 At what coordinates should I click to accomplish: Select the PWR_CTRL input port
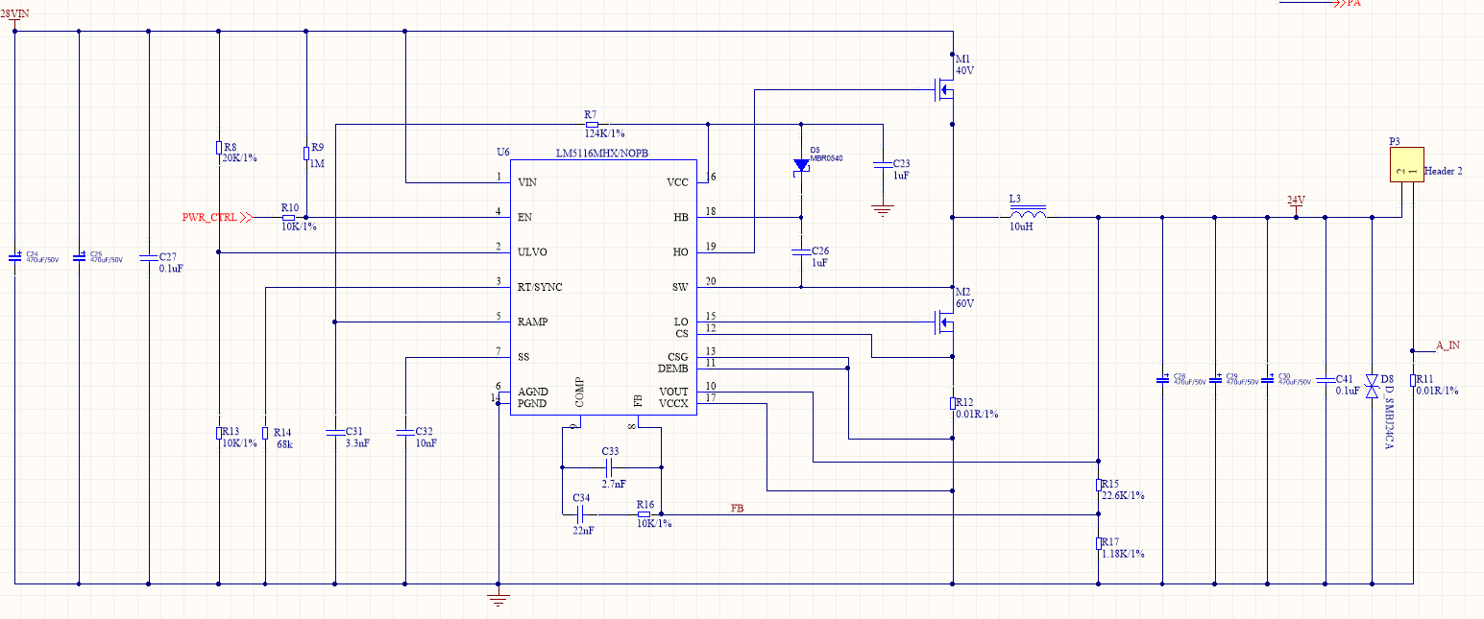pyautogui.click(x=218, y=218)
